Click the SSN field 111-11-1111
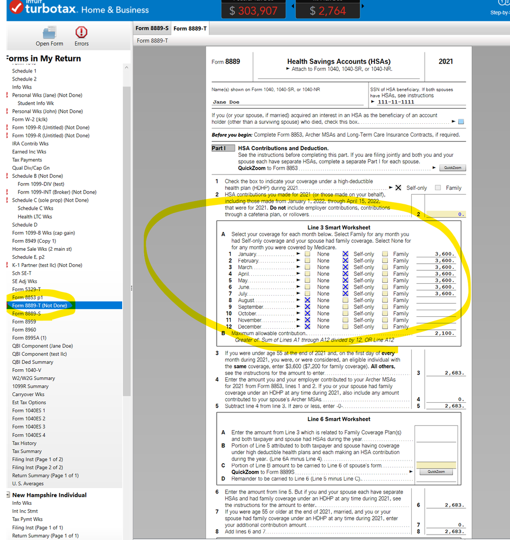This screenshot has width=510, height=540. (421, 102)
